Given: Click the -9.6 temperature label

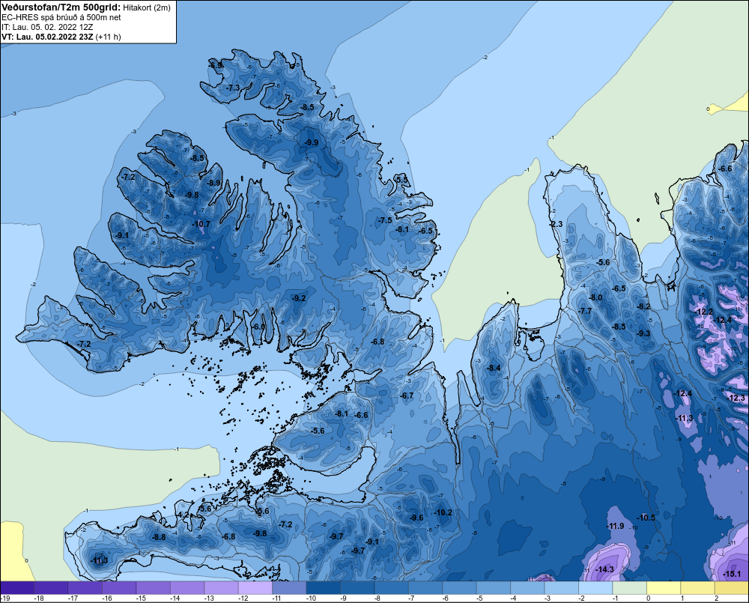Looking at the screenshot, I should pos(416,518).
